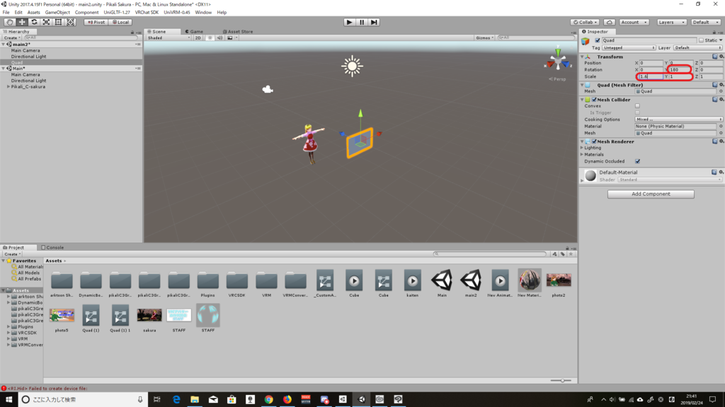The image size is (725, 407).
Task: Click the Add Component button
Action: [651, 194]
